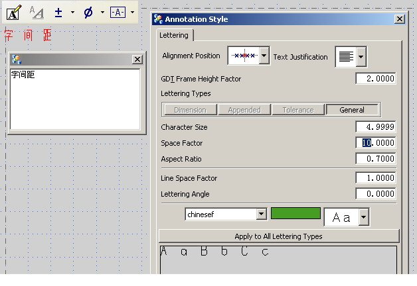Select the plus-minus tolerance tool
Image resolution: width=417 pixels, height=286 pixels.
58,12
